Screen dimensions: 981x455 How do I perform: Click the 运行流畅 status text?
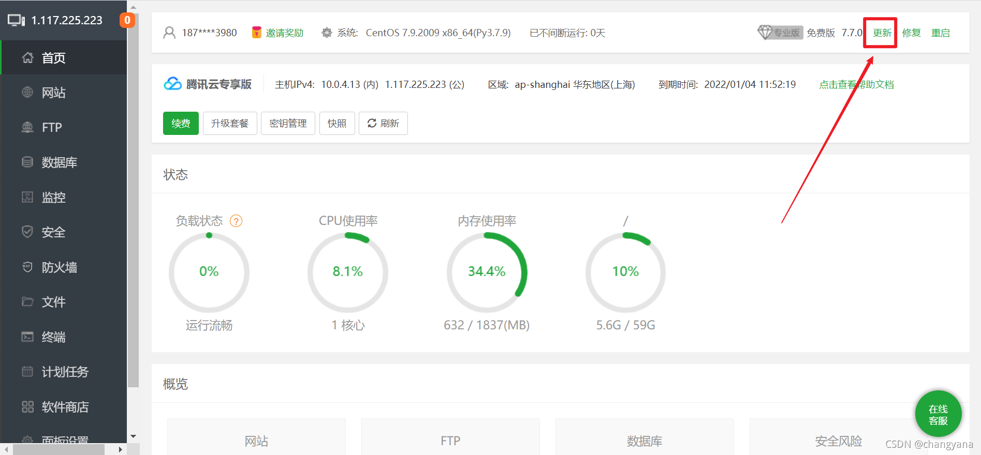209,325
